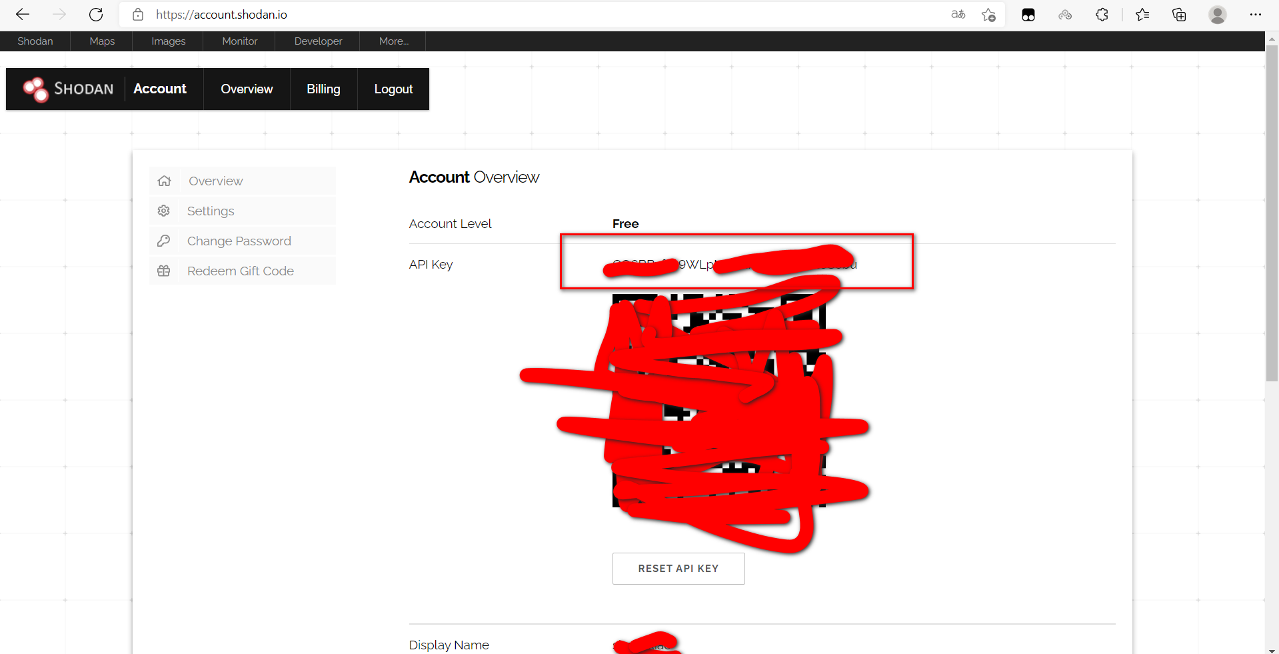
Task: Click the Shodan logo in header
Action: click(x=68, y=89)
